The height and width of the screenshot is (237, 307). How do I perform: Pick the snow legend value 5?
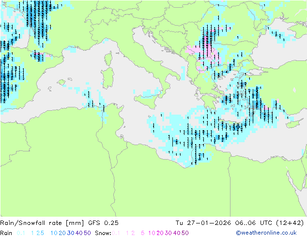142,233
